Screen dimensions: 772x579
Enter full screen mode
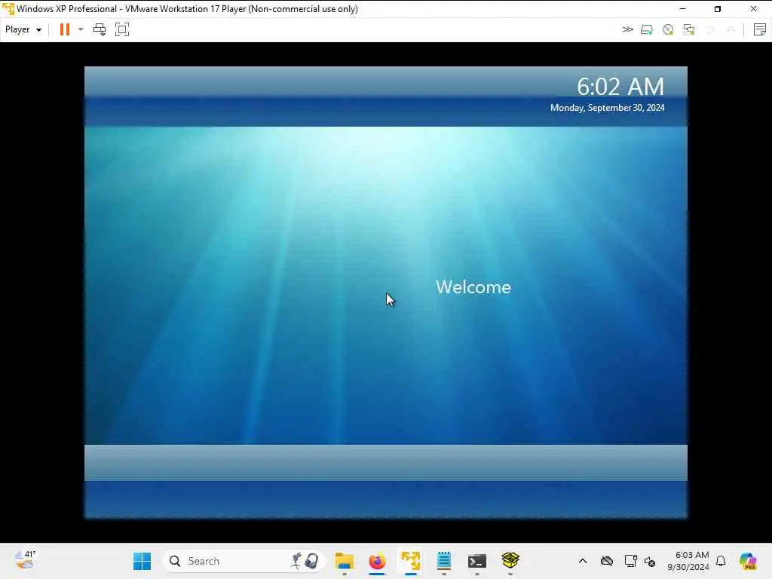click(x=122, y=29)
